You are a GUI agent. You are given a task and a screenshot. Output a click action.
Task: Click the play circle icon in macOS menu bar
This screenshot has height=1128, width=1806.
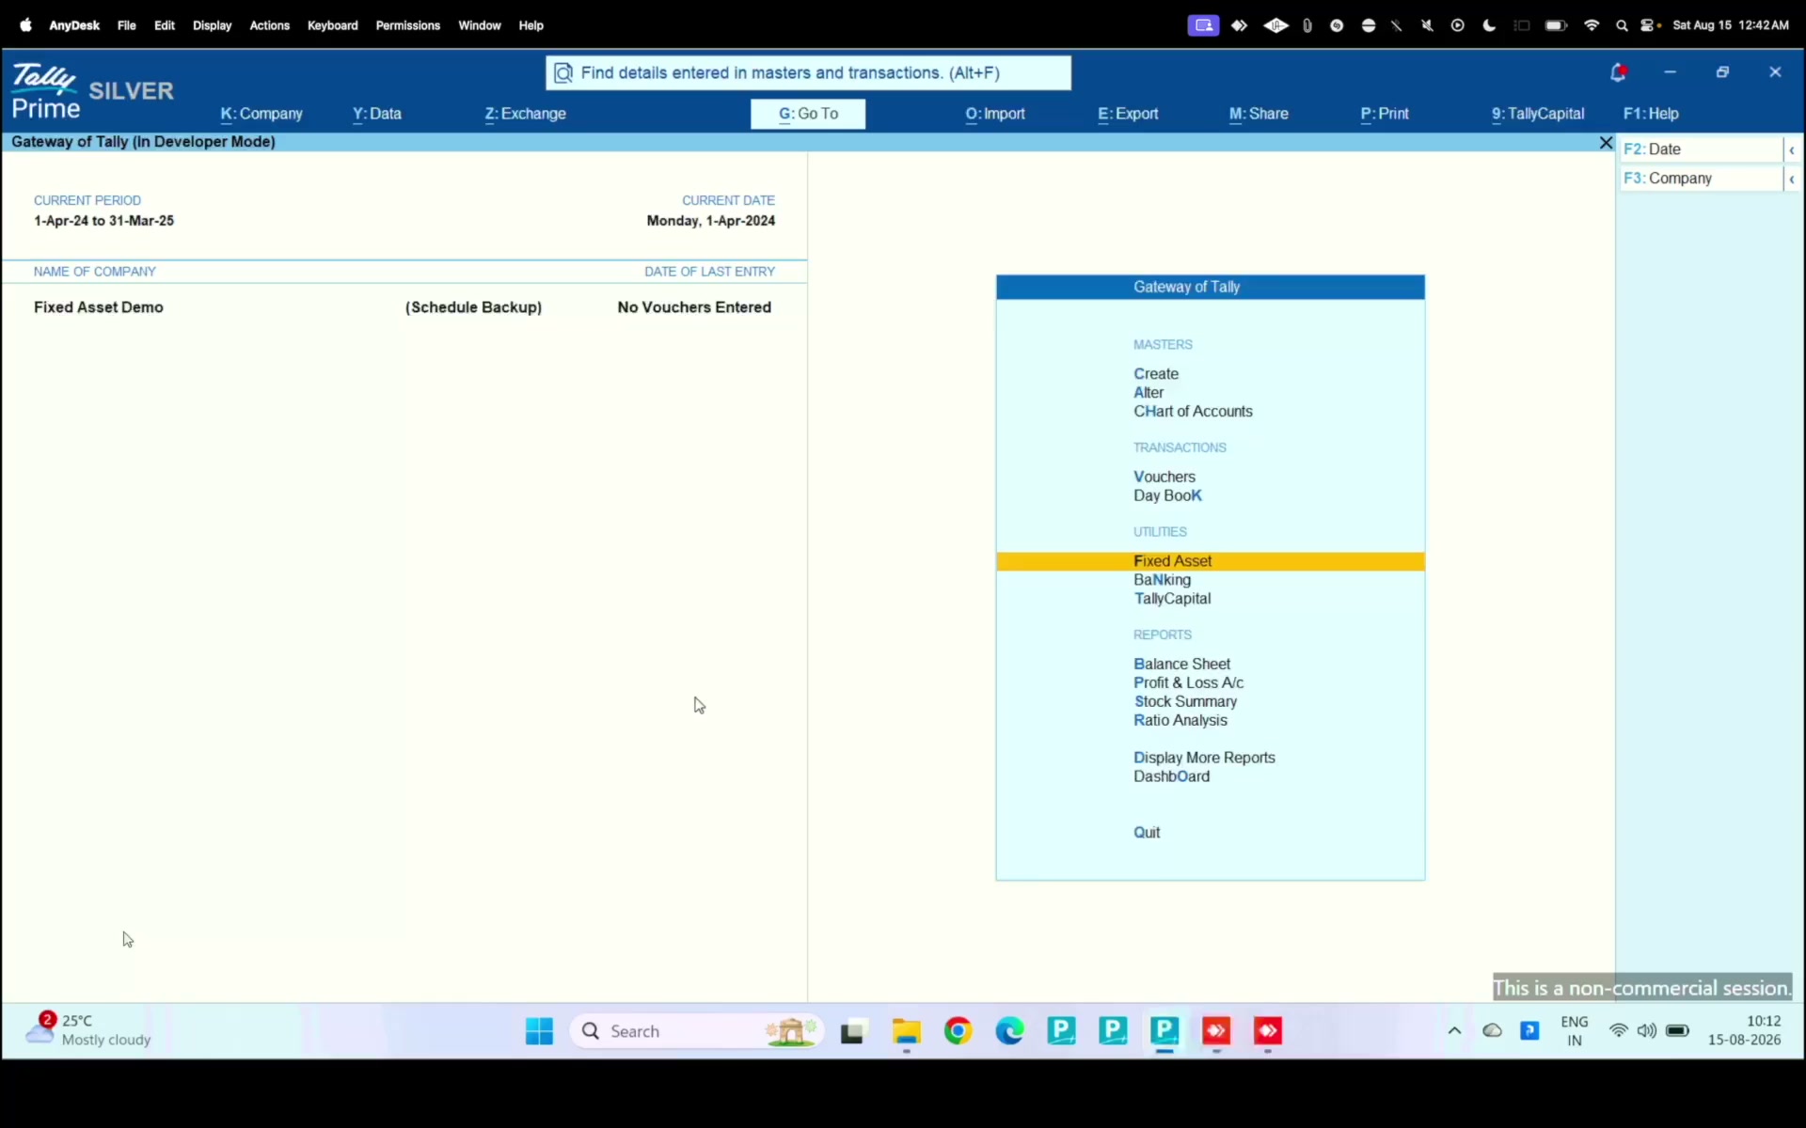pyautogui.click(x=1458, y=25)
